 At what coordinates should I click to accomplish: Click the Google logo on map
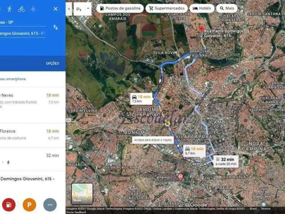pos(199,205)
